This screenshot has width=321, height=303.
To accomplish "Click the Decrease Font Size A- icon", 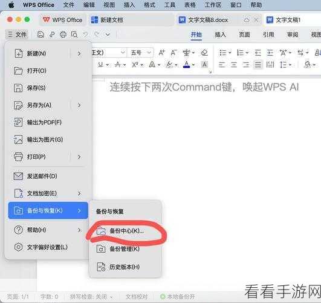I will [x=173, y=53].
